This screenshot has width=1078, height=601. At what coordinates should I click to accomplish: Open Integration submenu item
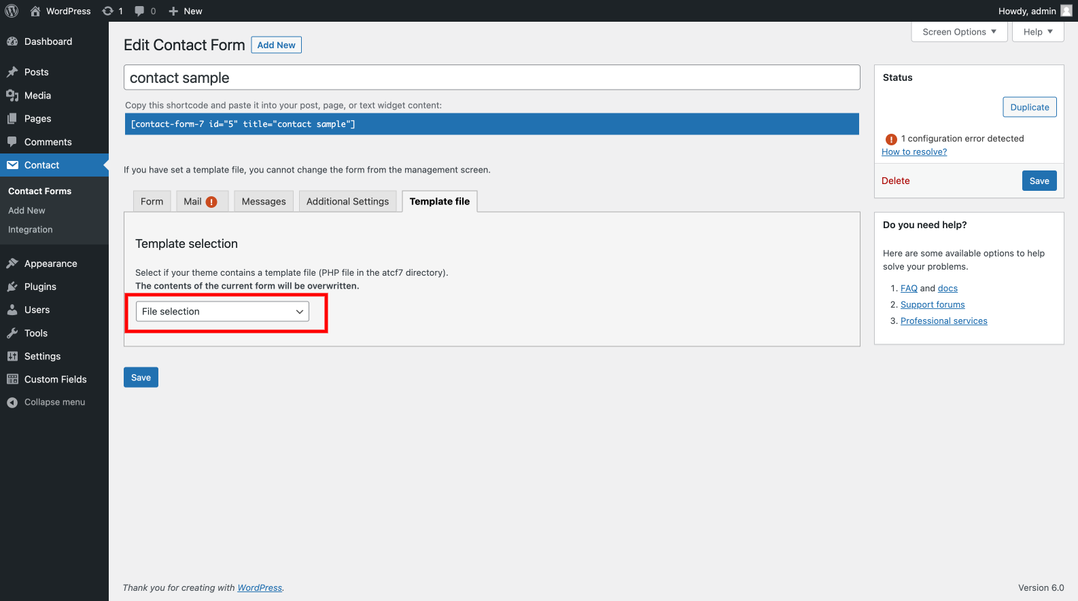30,230
